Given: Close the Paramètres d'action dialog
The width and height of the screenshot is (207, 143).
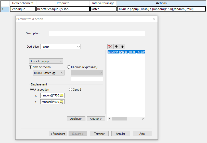Looking at the screenshot, I should pos(154,19).
